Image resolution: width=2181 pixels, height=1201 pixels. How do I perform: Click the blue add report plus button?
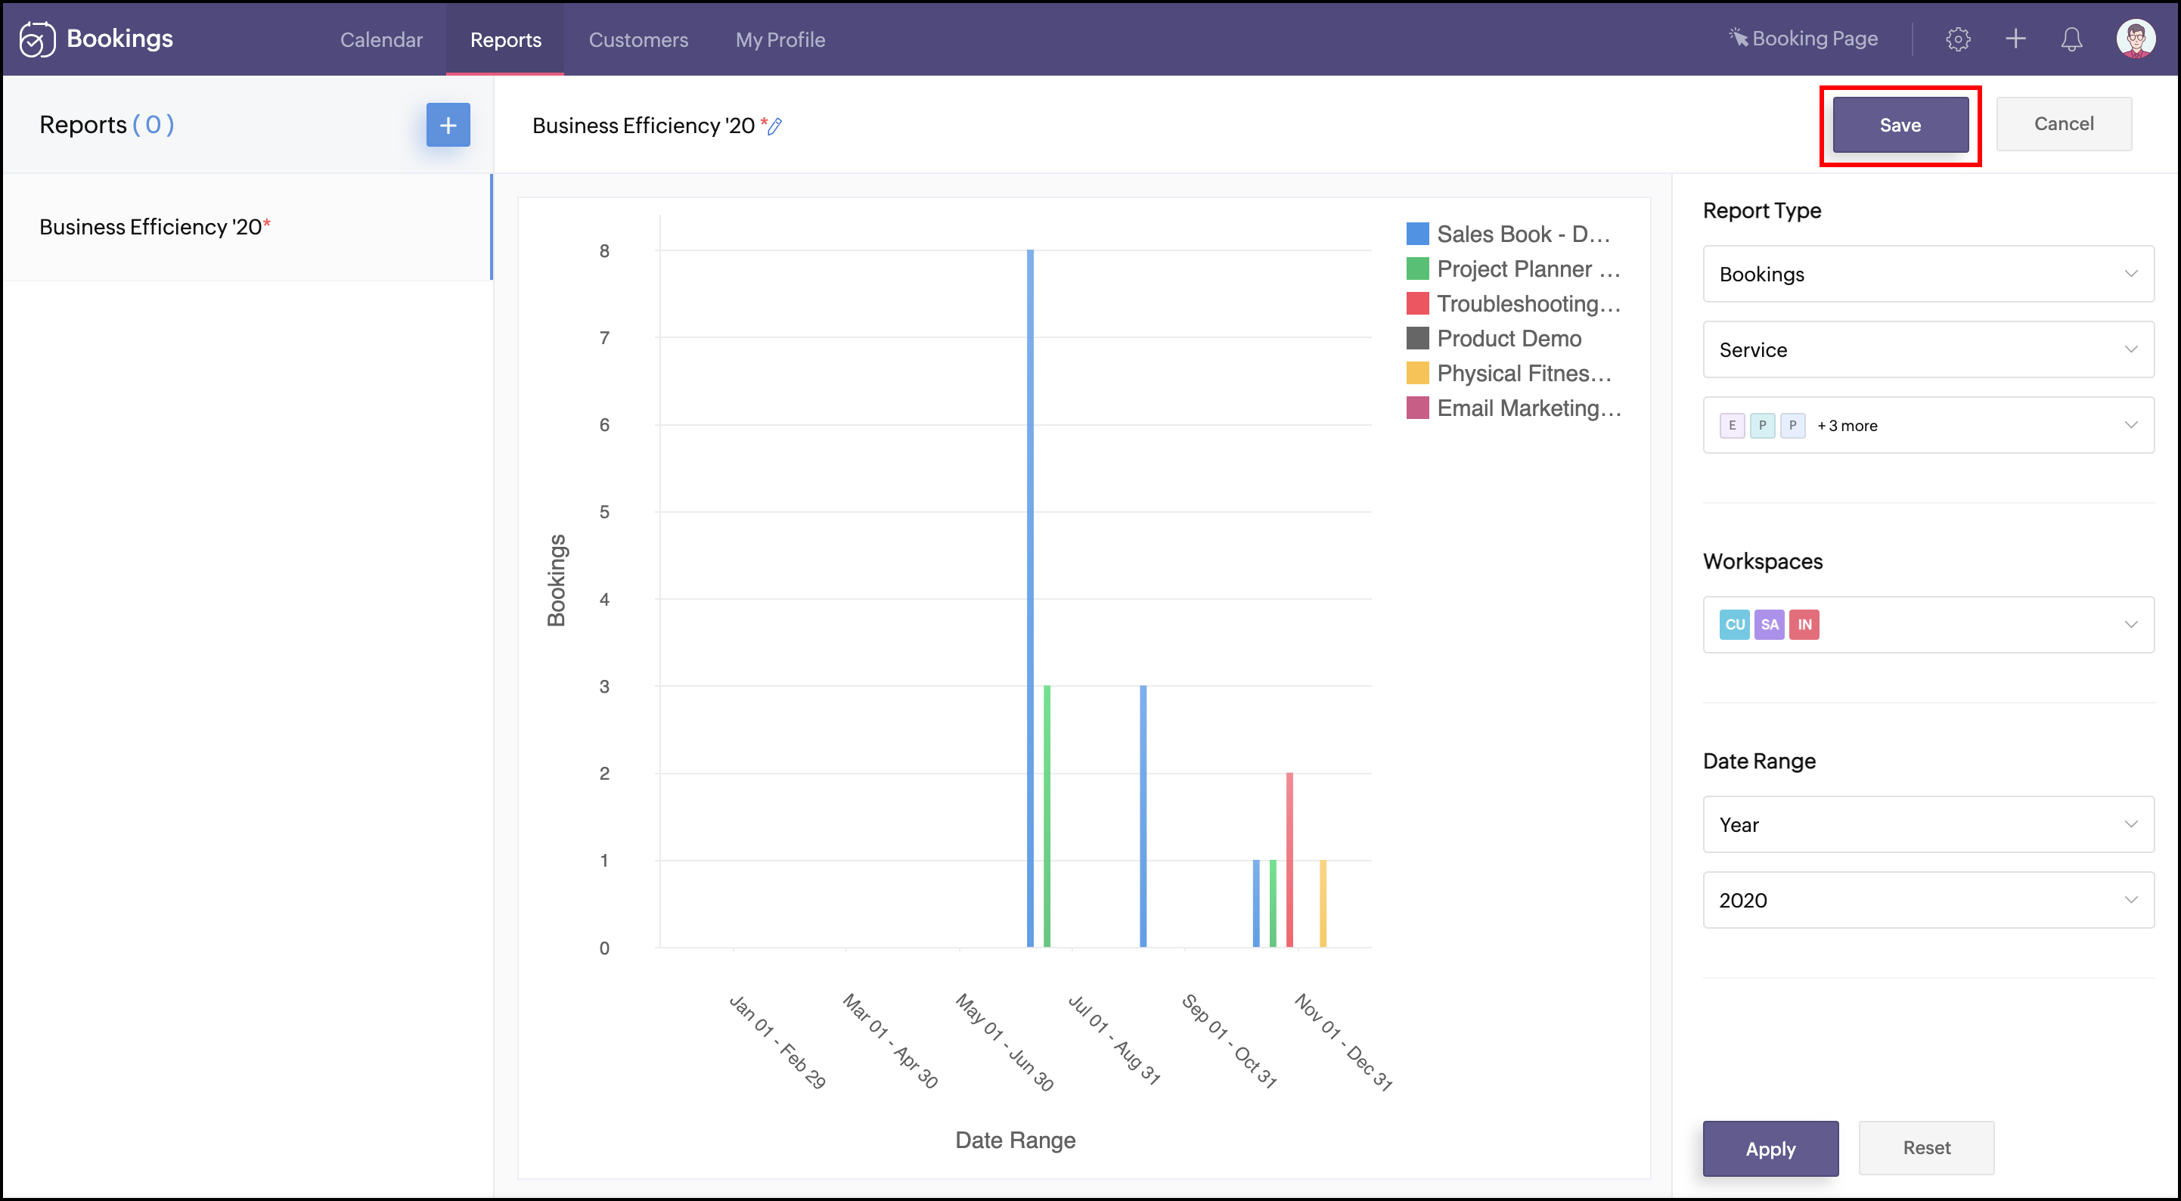click(x=448, y=126)
